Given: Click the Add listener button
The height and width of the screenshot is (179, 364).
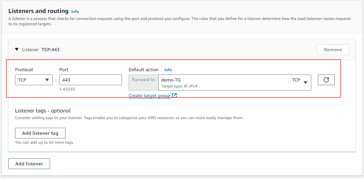Looking at the screenshot, I should click(29, 164).
